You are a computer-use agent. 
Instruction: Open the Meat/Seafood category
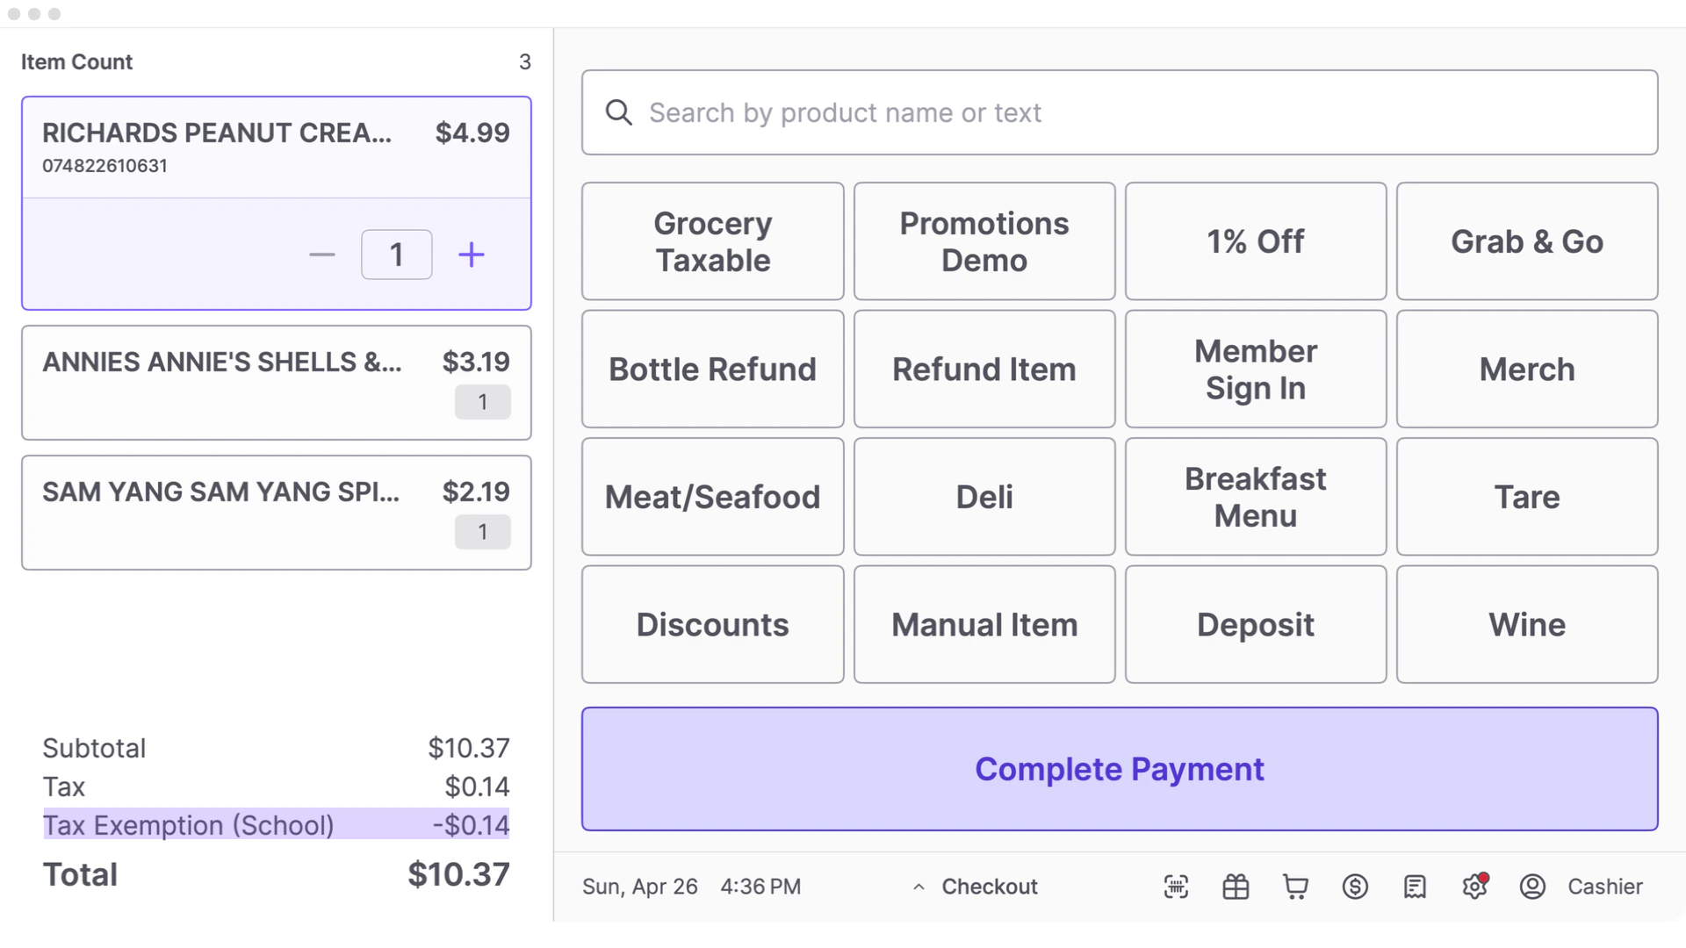(712, 497)
